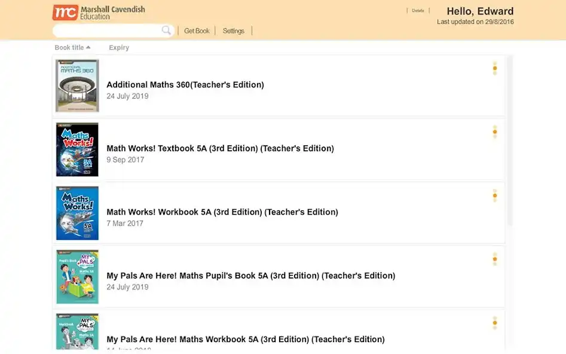Click "Hello, Edward" greeting text

(480, 11)
